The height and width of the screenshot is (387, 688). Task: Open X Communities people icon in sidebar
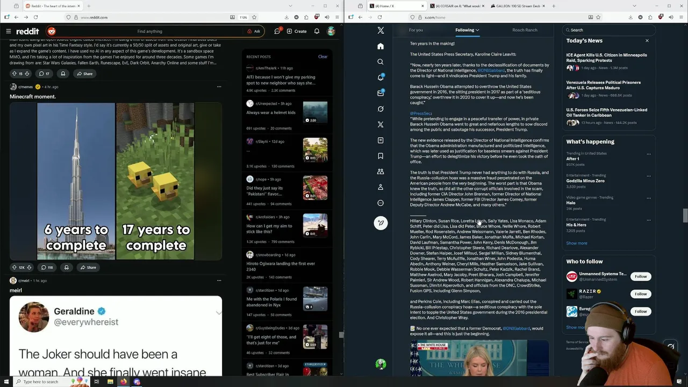[381, 171]
